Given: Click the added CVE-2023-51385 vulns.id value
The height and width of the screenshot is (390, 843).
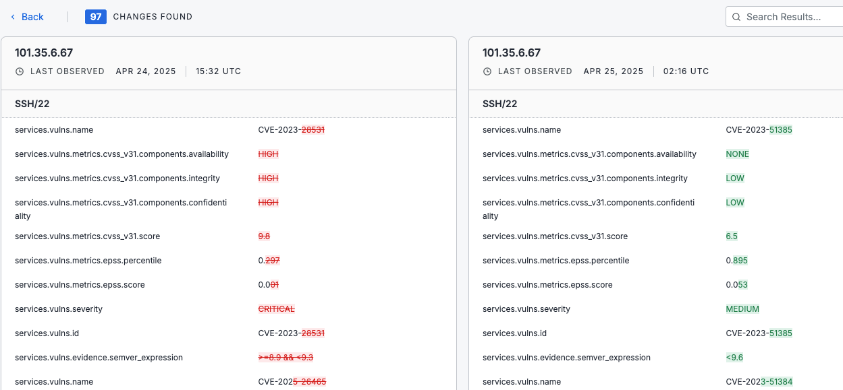Looking at the screenshot, I should tap(759, 333).
